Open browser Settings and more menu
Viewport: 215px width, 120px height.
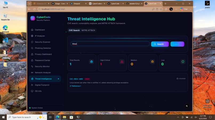[176, 9]
